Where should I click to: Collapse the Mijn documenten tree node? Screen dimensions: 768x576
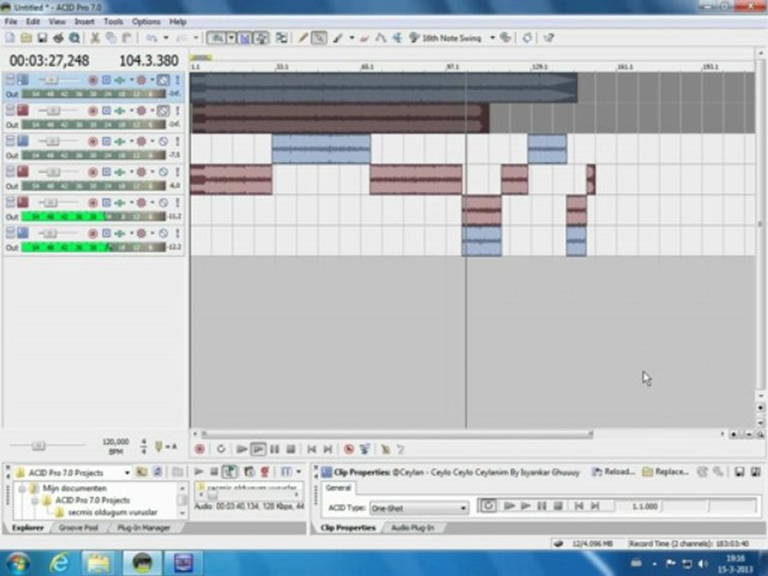click(x=22, y=488)
